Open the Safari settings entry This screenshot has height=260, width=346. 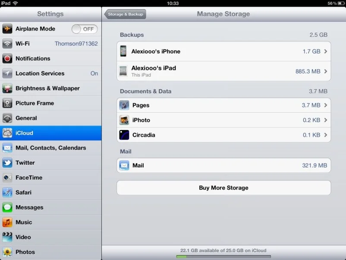(51, 192)
